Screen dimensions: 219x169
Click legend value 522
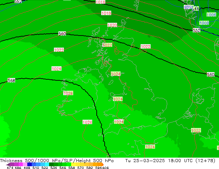(45, 168)
